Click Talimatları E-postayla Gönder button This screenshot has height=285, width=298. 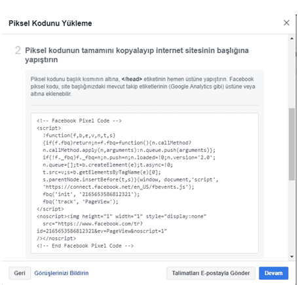211,273
